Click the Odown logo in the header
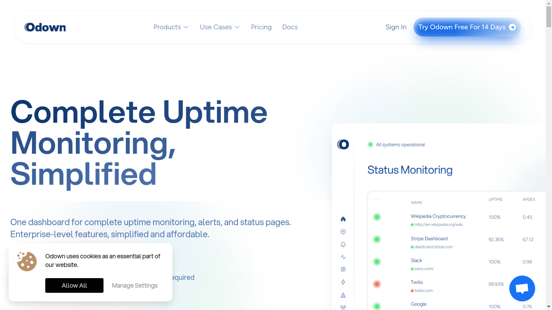 click(45, 27)
